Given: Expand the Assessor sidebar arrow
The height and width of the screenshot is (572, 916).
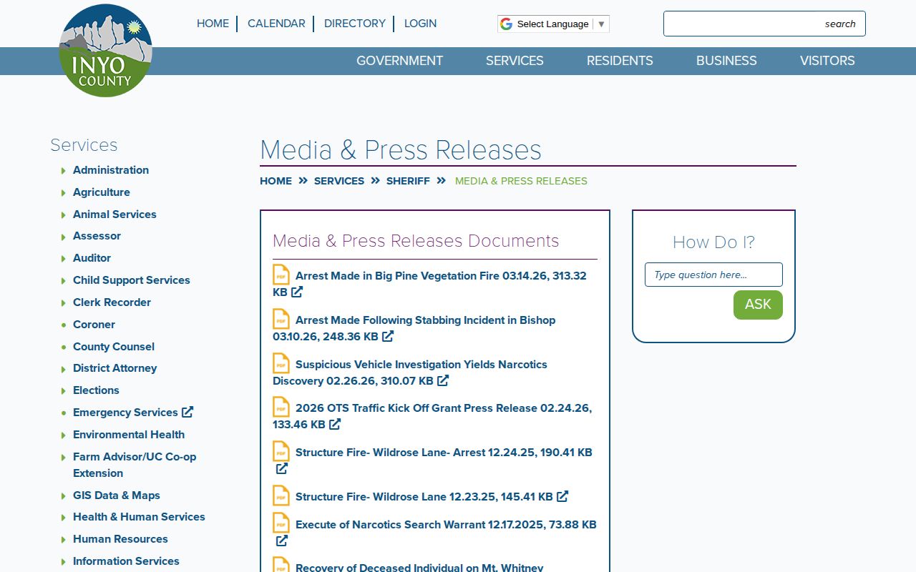Looking at the screenshot, I should (64, 237).
